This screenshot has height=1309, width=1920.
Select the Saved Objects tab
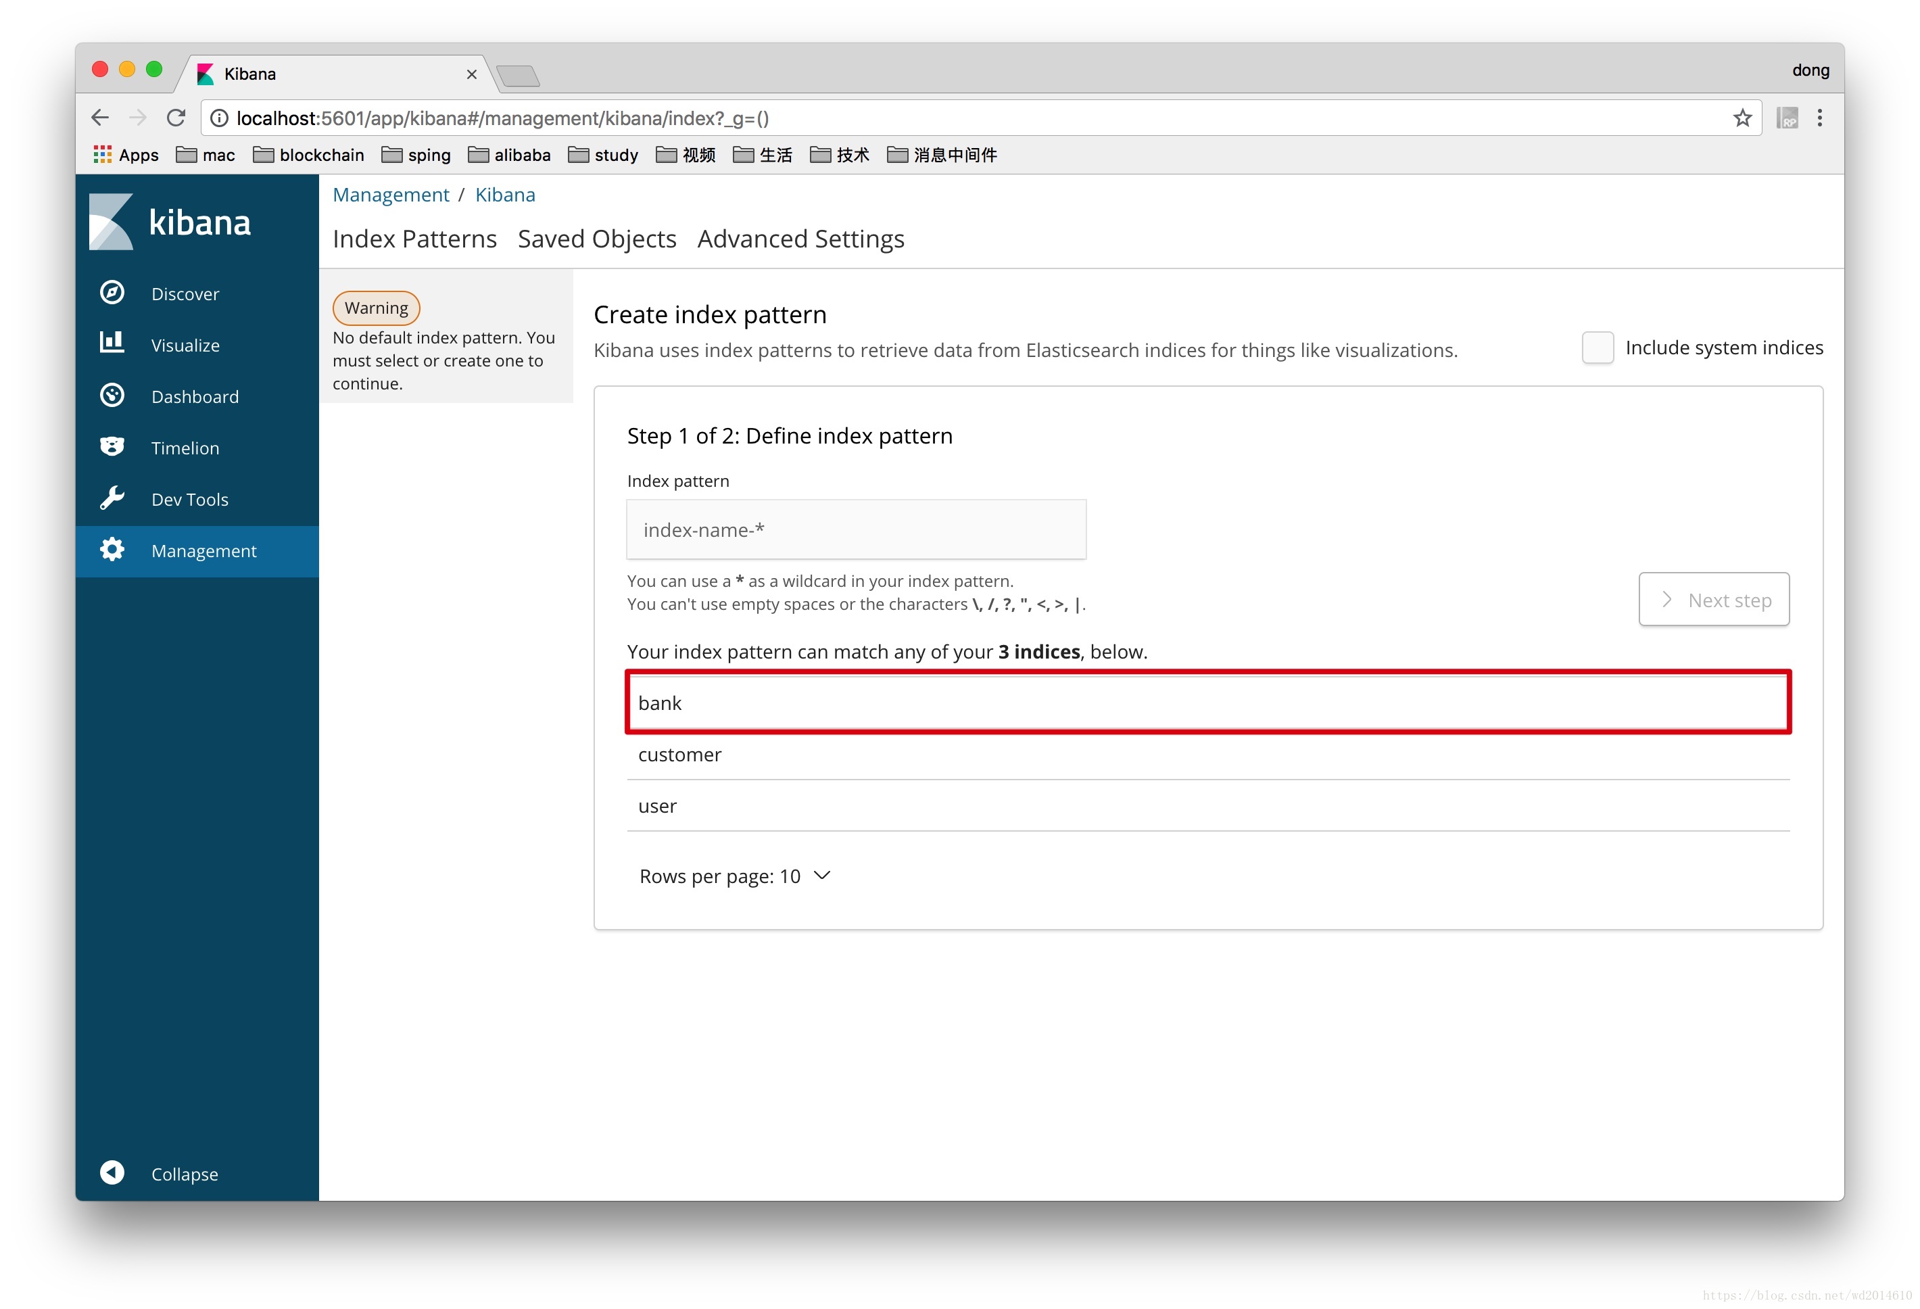point(595,238)
